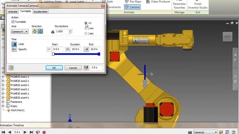Expand M16iB20 axis6:1 tree node

click(3, 93)
